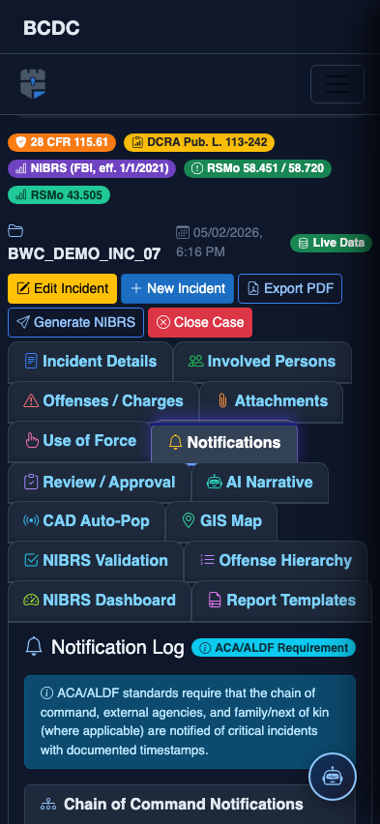
Task: Open the NIBRS Validation tab
Action: pyautogui.click(x=96, y=561)
